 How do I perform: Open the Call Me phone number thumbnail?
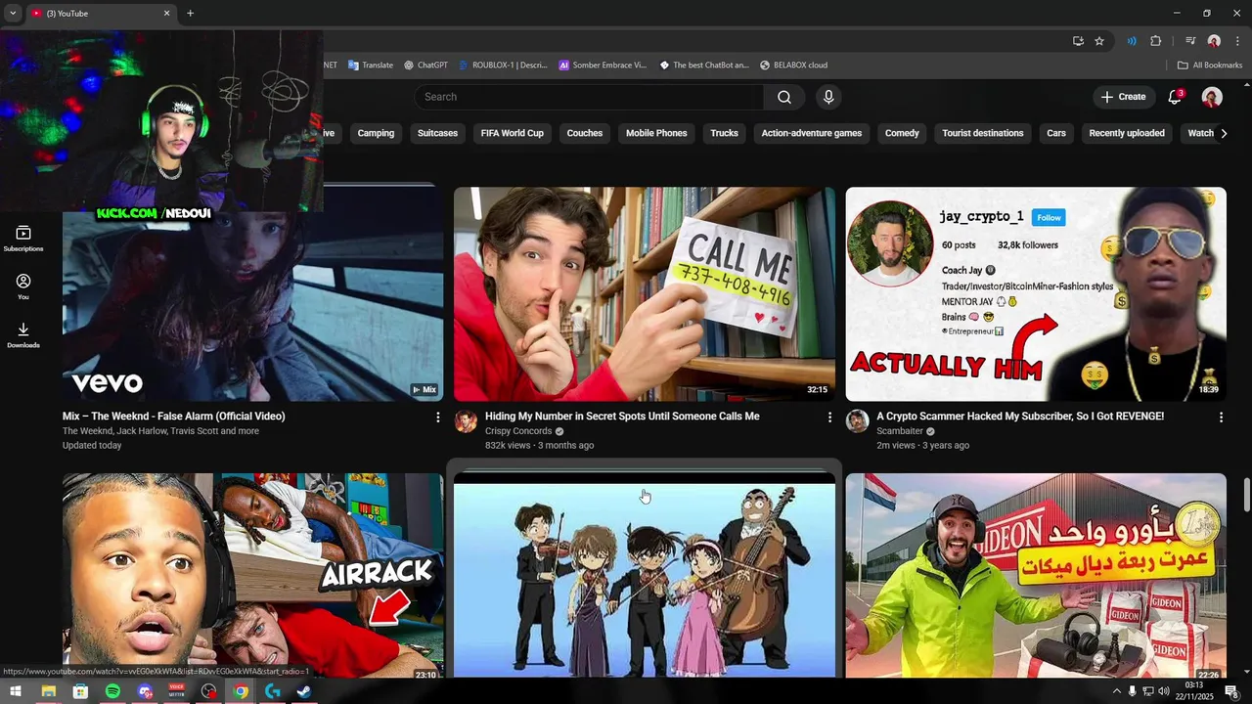(x=645, y=293)
